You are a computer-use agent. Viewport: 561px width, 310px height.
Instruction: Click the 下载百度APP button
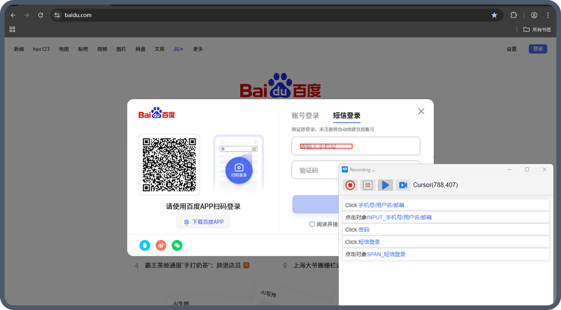click(203, 222)
